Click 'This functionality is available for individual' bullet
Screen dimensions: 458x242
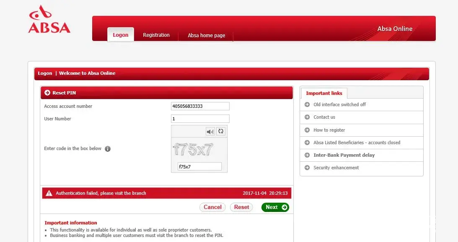click(x=131, y=230)
